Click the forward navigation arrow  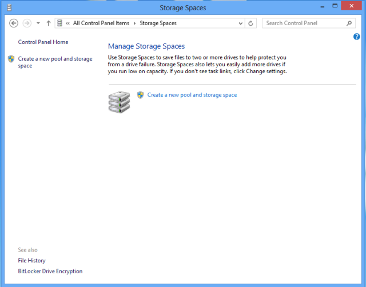coord(27,23)
